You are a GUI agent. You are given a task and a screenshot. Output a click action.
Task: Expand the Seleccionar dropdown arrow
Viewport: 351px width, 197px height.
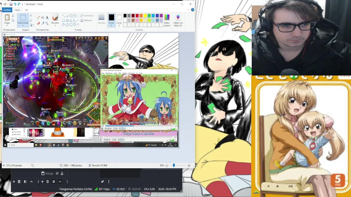[23, 25]
